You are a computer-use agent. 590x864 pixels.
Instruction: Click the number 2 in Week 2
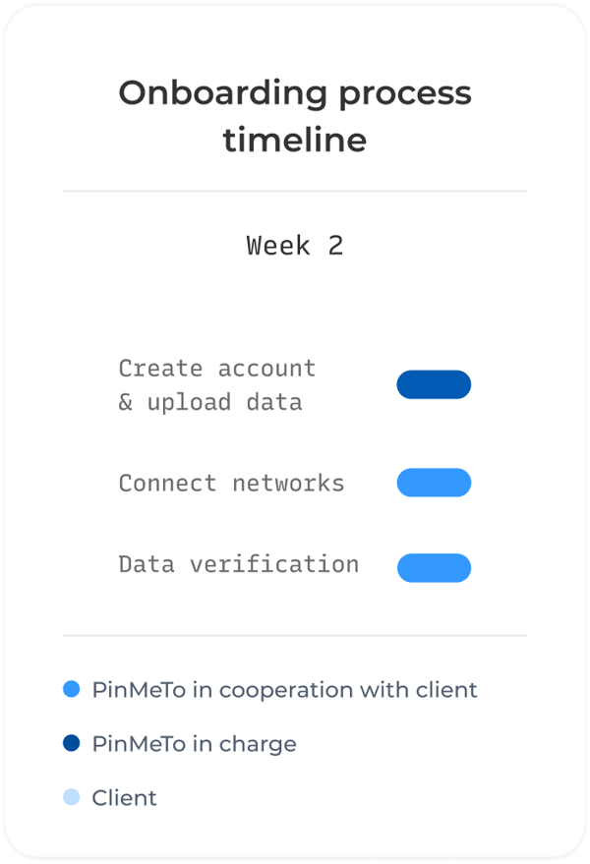(x=335, y=245)
